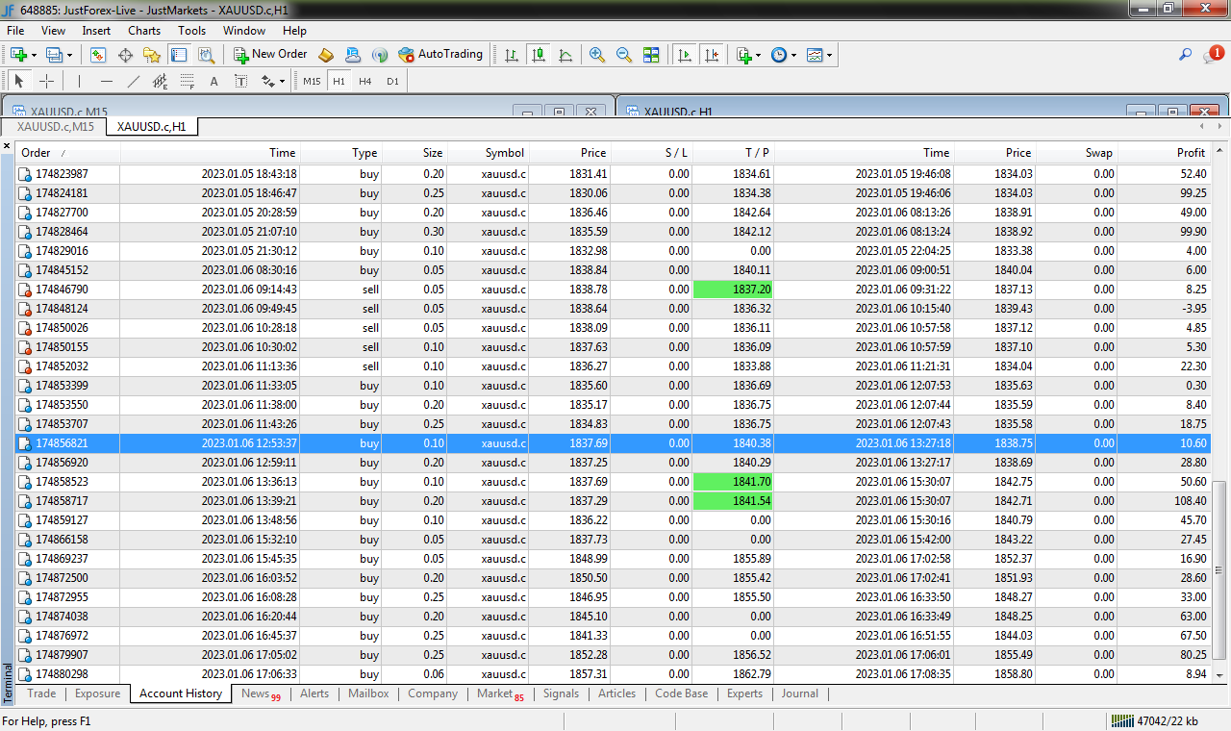Enable the H4 timeframe

coord(365,82)
